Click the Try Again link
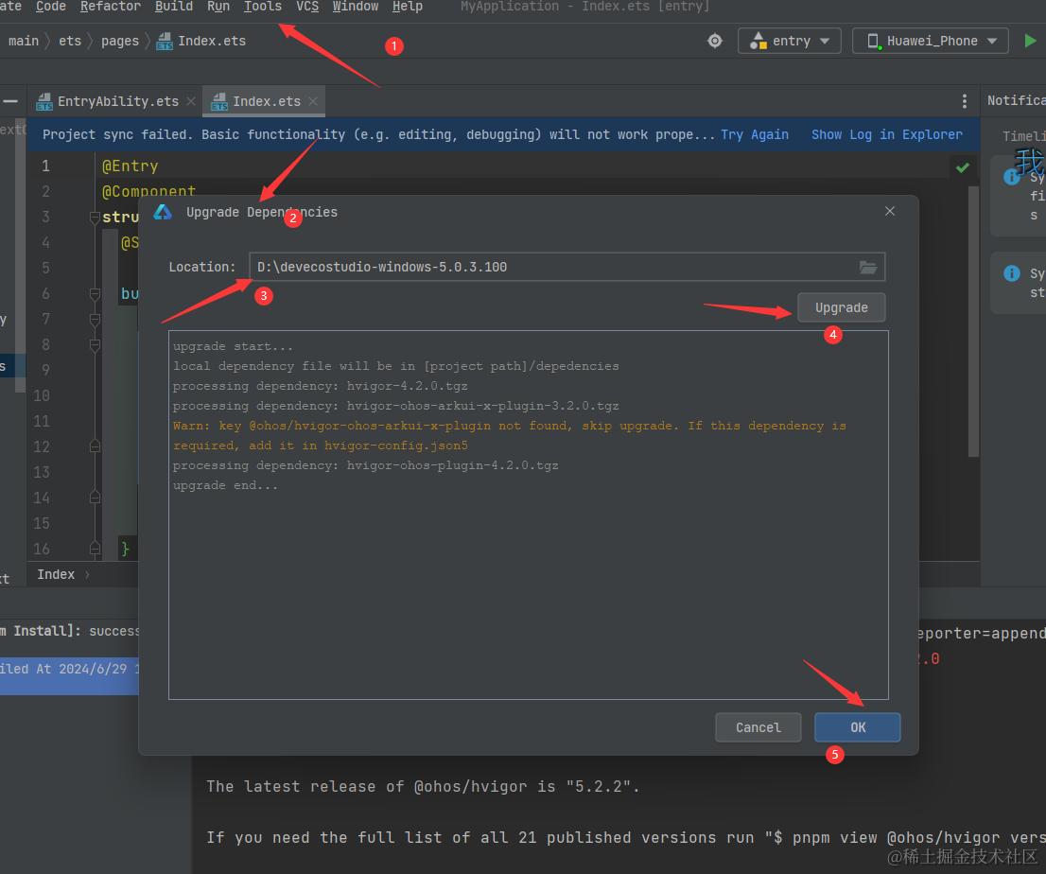The width and height of the screenshot is (1046, 874). (755, 134)
